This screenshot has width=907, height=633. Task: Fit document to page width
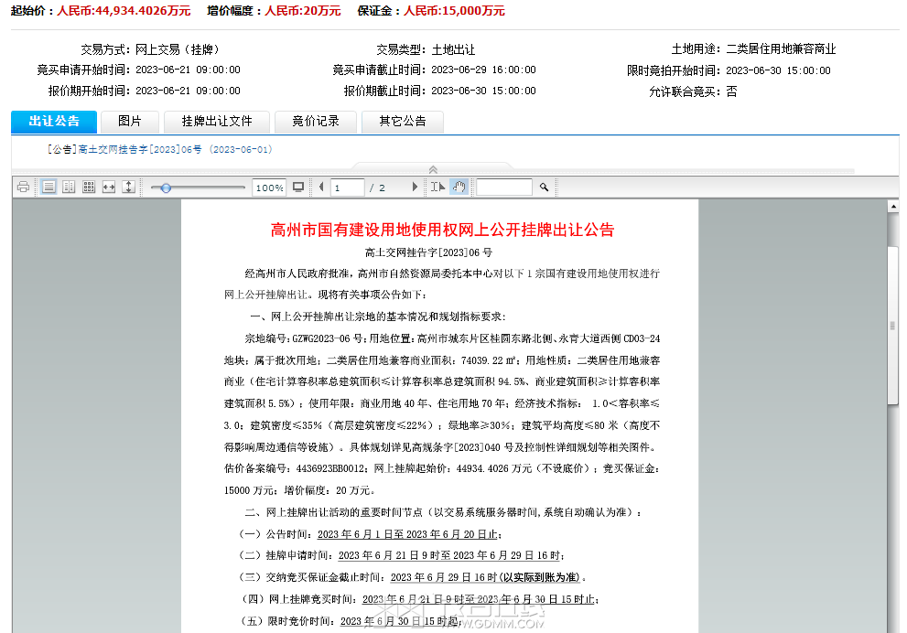click(x=109, y=187)
